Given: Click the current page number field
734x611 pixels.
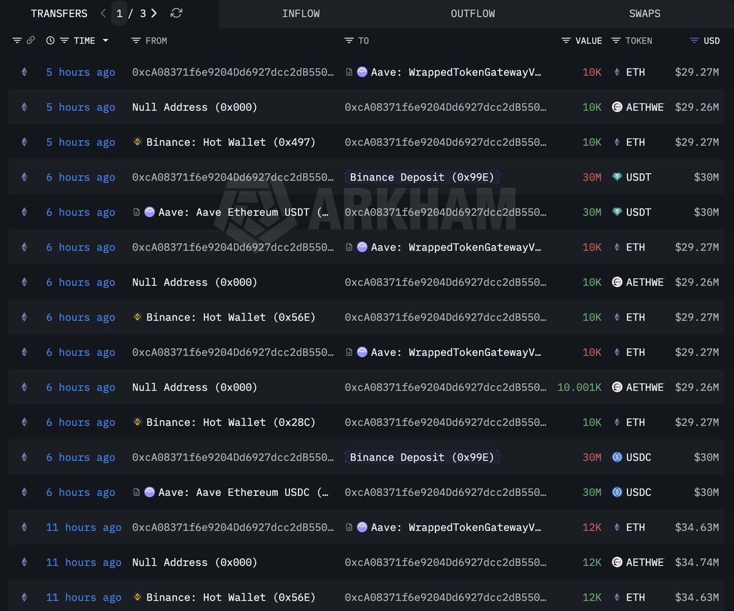Looking at the screenshot, I should [x=119, y=13].
